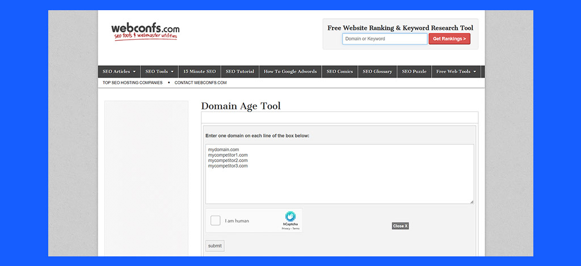The height and width of the screenshot is (266, 581).
Task: Go to How To Google Adwords
Action: point(290,72)
